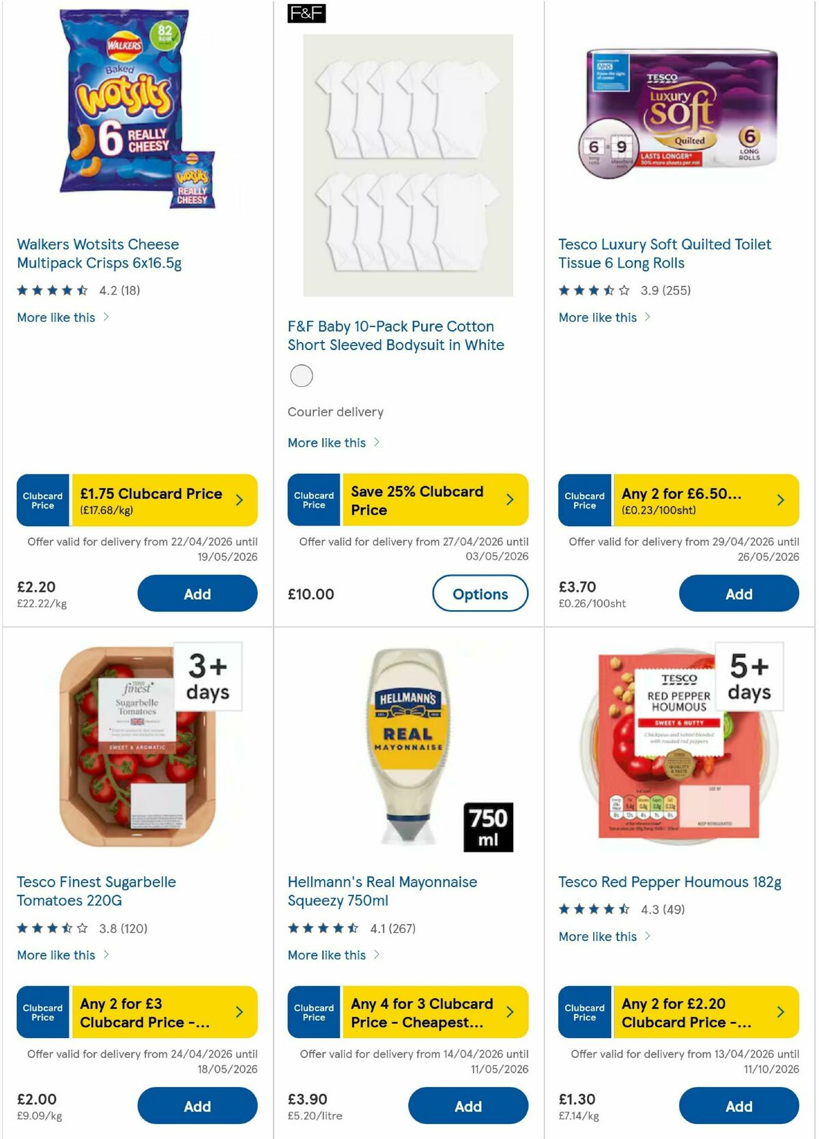Expand More like this under Wotsits Crisps

[x=61, y=317]
